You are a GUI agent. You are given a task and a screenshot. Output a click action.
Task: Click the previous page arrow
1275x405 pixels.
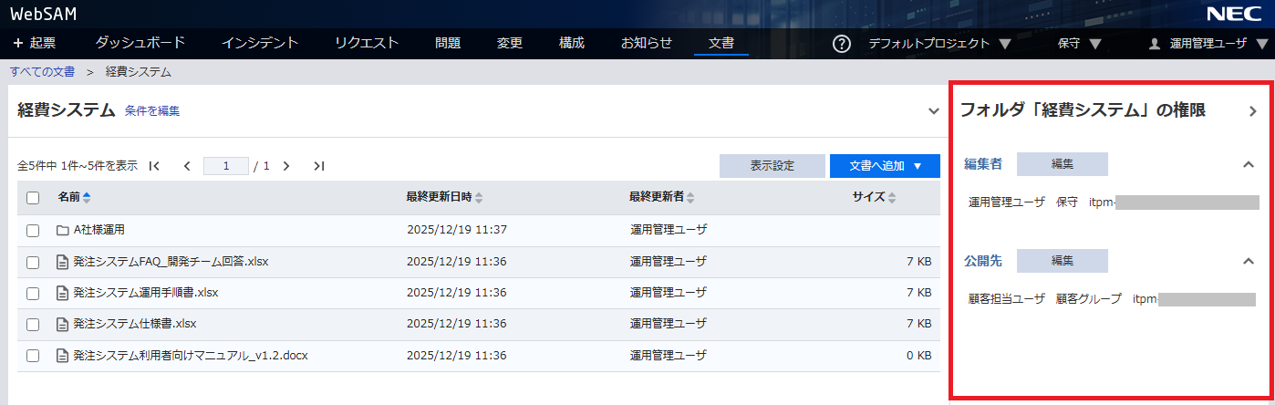coord(187,166)
